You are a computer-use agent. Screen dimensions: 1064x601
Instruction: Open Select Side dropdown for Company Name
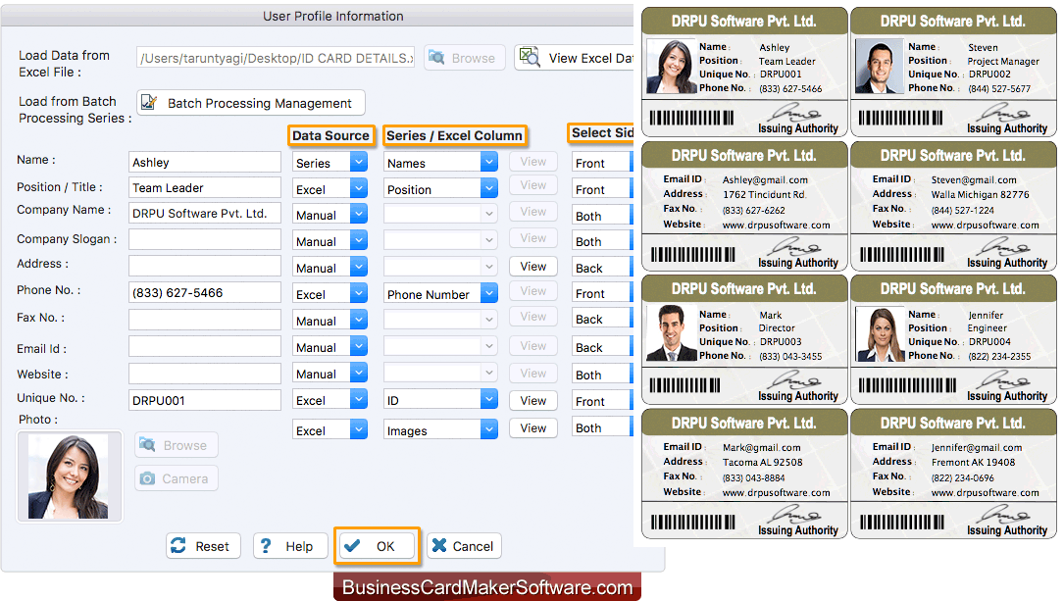tap(602, 216)
